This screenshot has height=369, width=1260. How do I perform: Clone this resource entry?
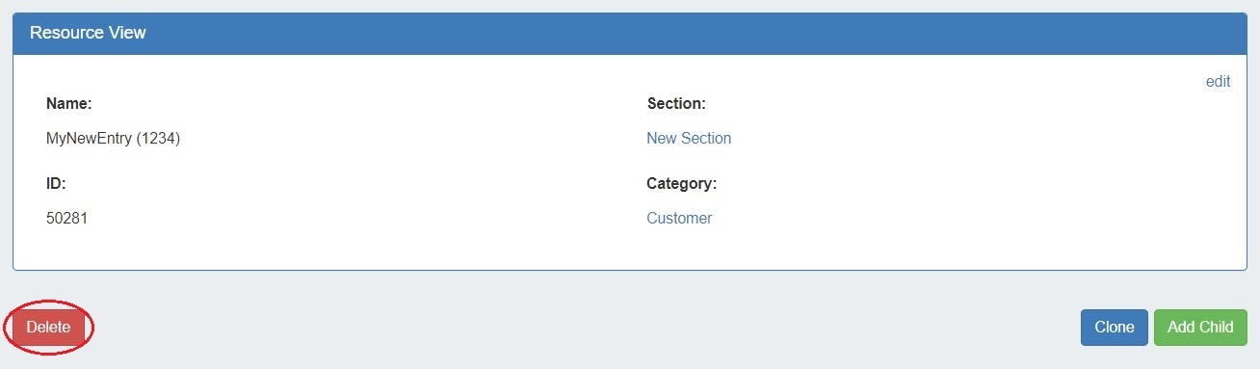pyautogui.click(x=1115, y=327)
